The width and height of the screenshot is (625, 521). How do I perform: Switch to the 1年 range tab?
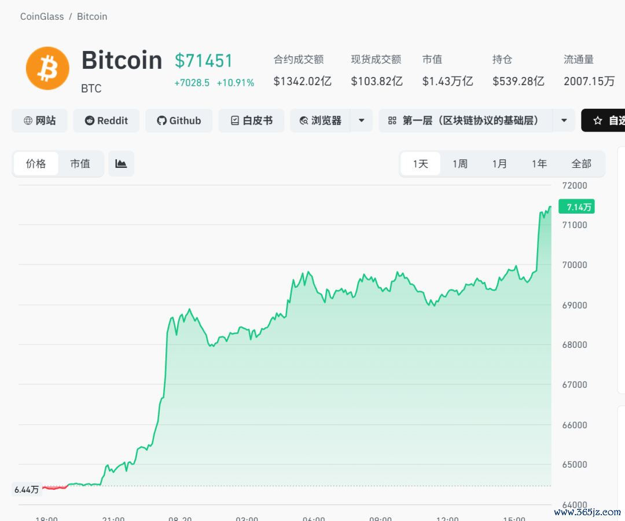(x=539, y=164)
